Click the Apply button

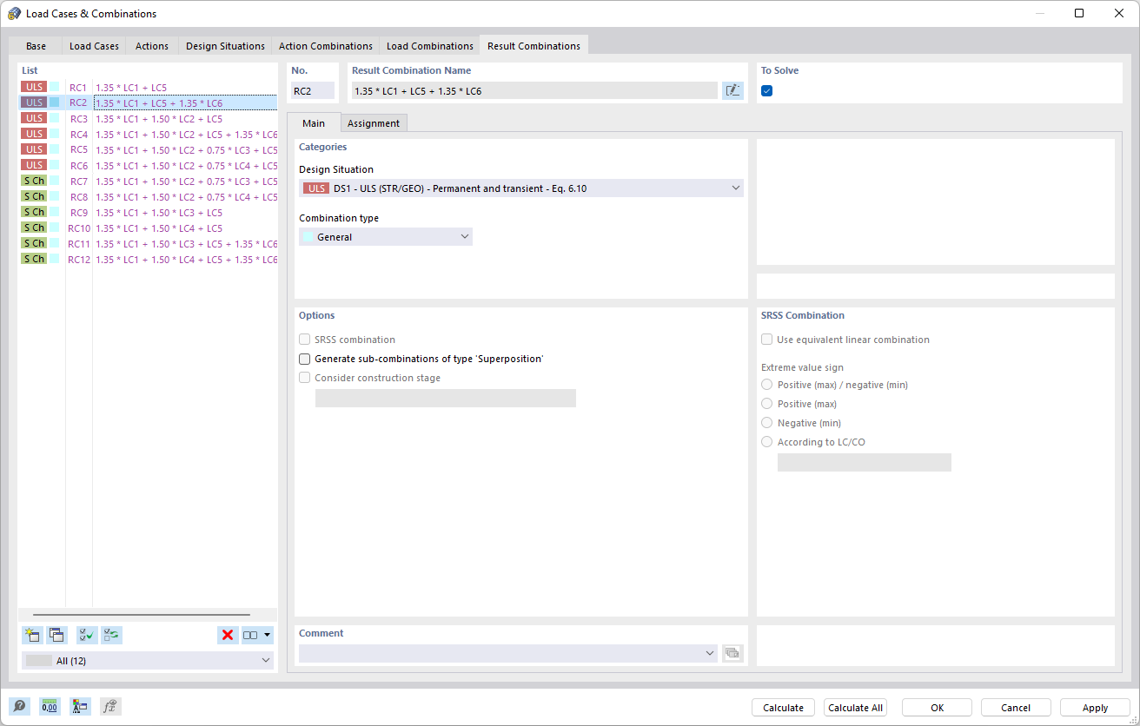pos(1095,708)
